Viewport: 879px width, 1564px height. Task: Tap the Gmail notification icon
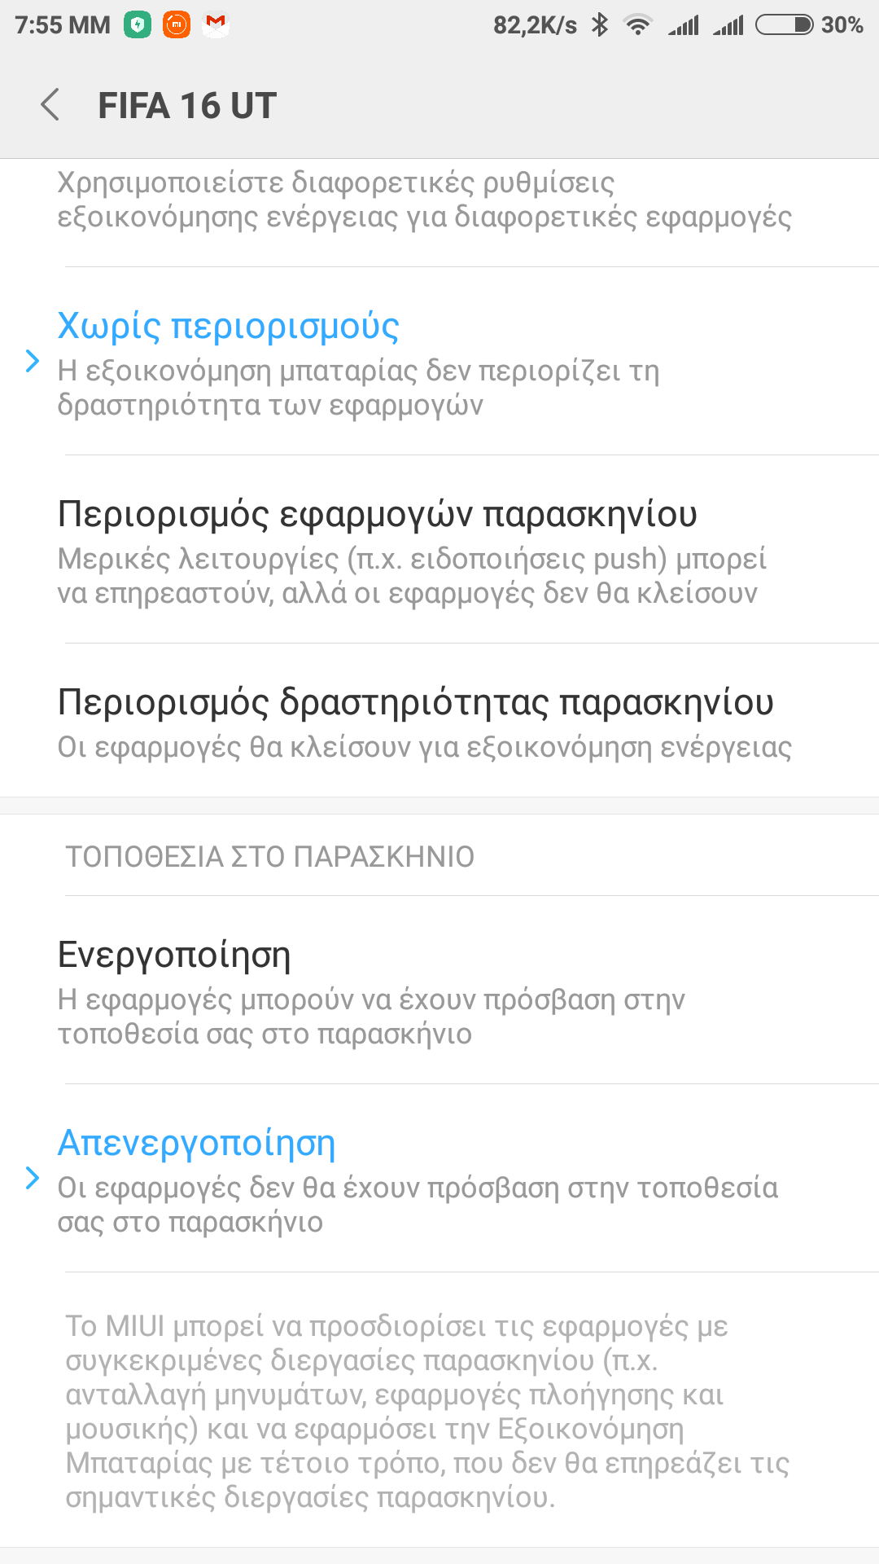[x=216, y=25]
